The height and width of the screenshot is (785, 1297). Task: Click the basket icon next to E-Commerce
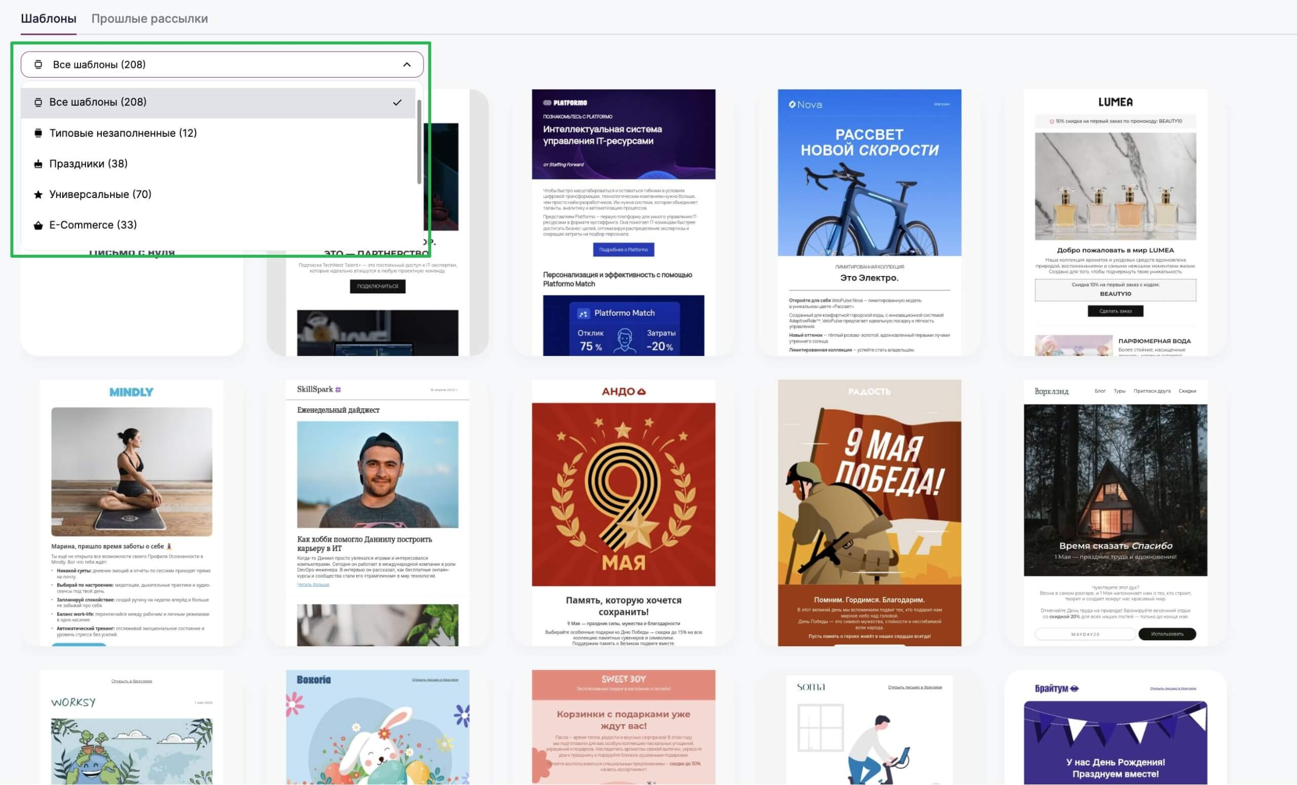(38, 225)
